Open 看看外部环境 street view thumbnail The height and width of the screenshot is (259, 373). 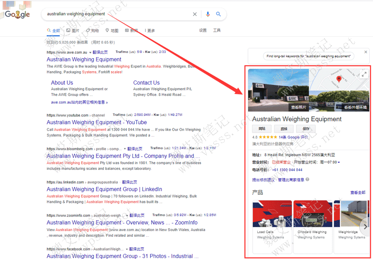click(339, 101)
